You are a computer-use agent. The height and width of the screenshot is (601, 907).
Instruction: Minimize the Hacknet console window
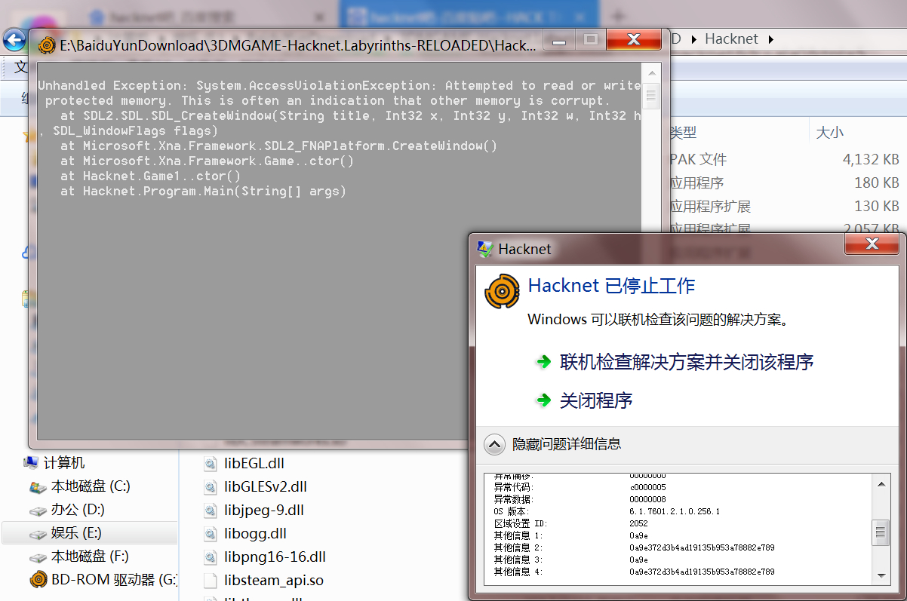(x=561, y=39)
